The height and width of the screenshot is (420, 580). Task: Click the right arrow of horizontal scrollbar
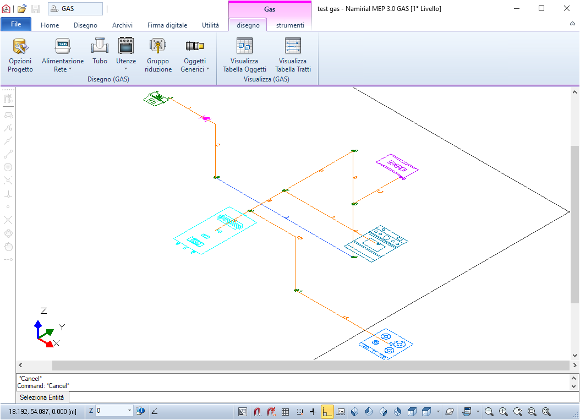pos(574,366)
